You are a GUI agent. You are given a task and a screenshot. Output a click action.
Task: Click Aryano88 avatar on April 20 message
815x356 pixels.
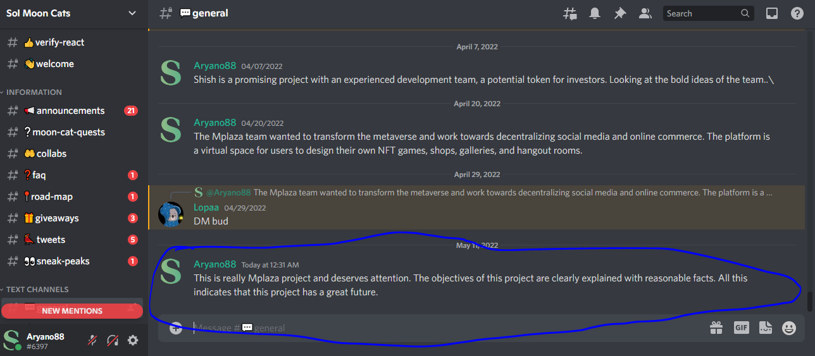coord(171,130)
